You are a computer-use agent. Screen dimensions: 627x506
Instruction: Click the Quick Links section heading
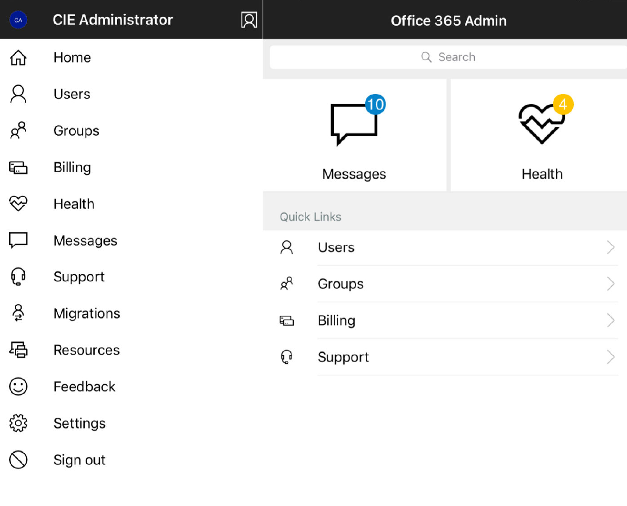[x=310, y=217]
